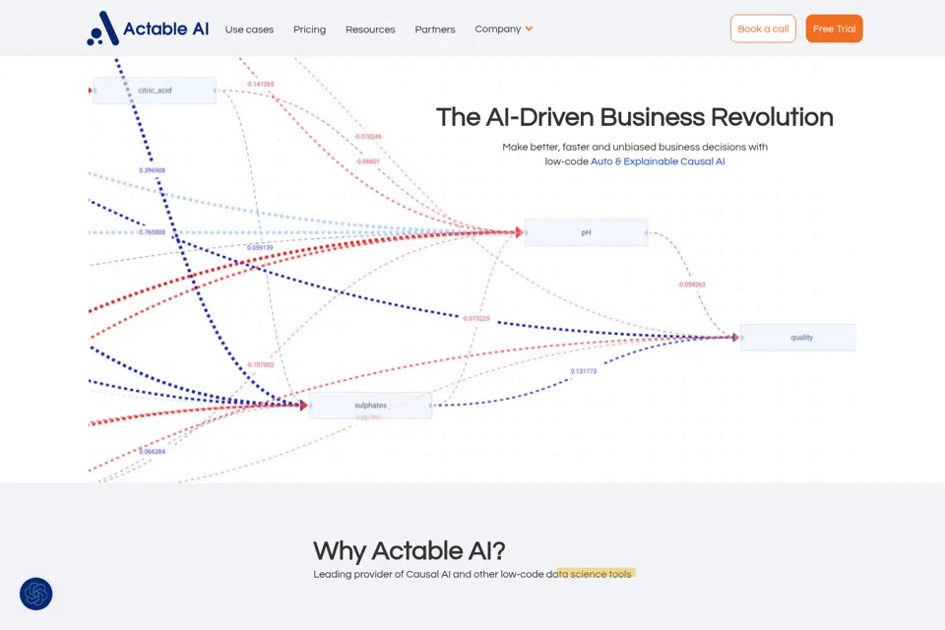945x630 pixels.
Task: Select the sulphates graph node
Action: [370, 406]
